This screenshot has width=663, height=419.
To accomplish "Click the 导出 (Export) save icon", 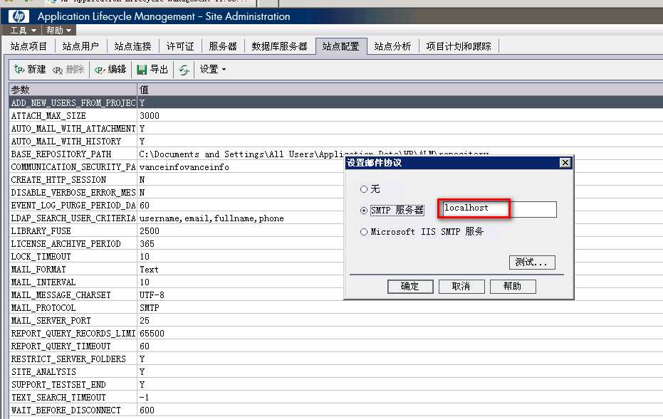I will (x=142, y=70).
